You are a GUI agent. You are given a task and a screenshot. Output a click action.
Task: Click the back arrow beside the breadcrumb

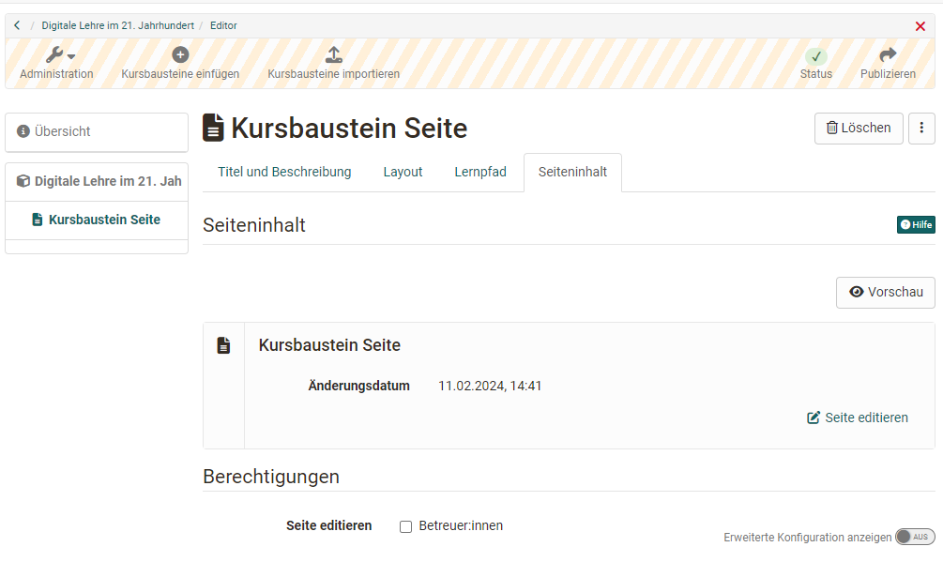pos(16,25)
